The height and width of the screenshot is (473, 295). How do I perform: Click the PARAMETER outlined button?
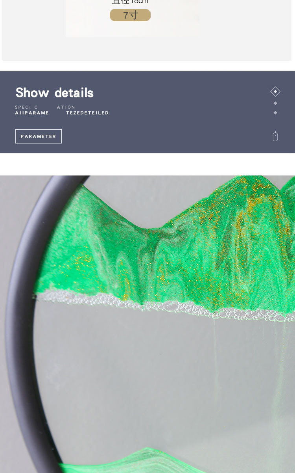[39, 136]
